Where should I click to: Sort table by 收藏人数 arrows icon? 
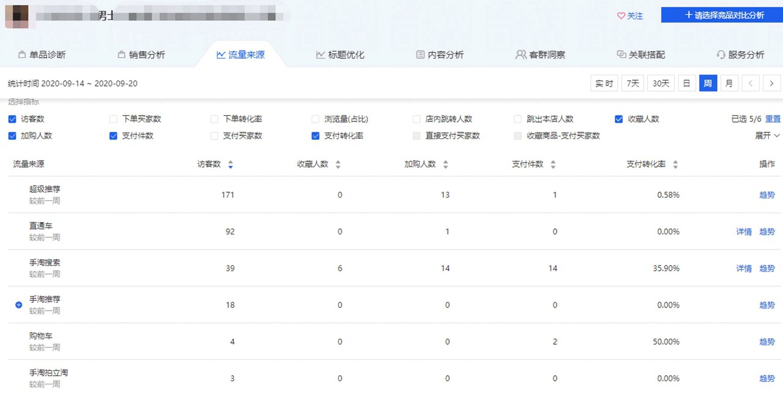[338, 165]
